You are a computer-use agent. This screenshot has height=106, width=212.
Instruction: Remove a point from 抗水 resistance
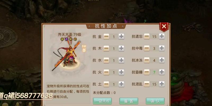pyautogui.click(x=106, y=60)
